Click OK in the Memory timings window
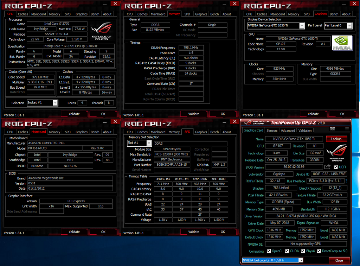The image size is (360, 266). (x=223, y=114)
